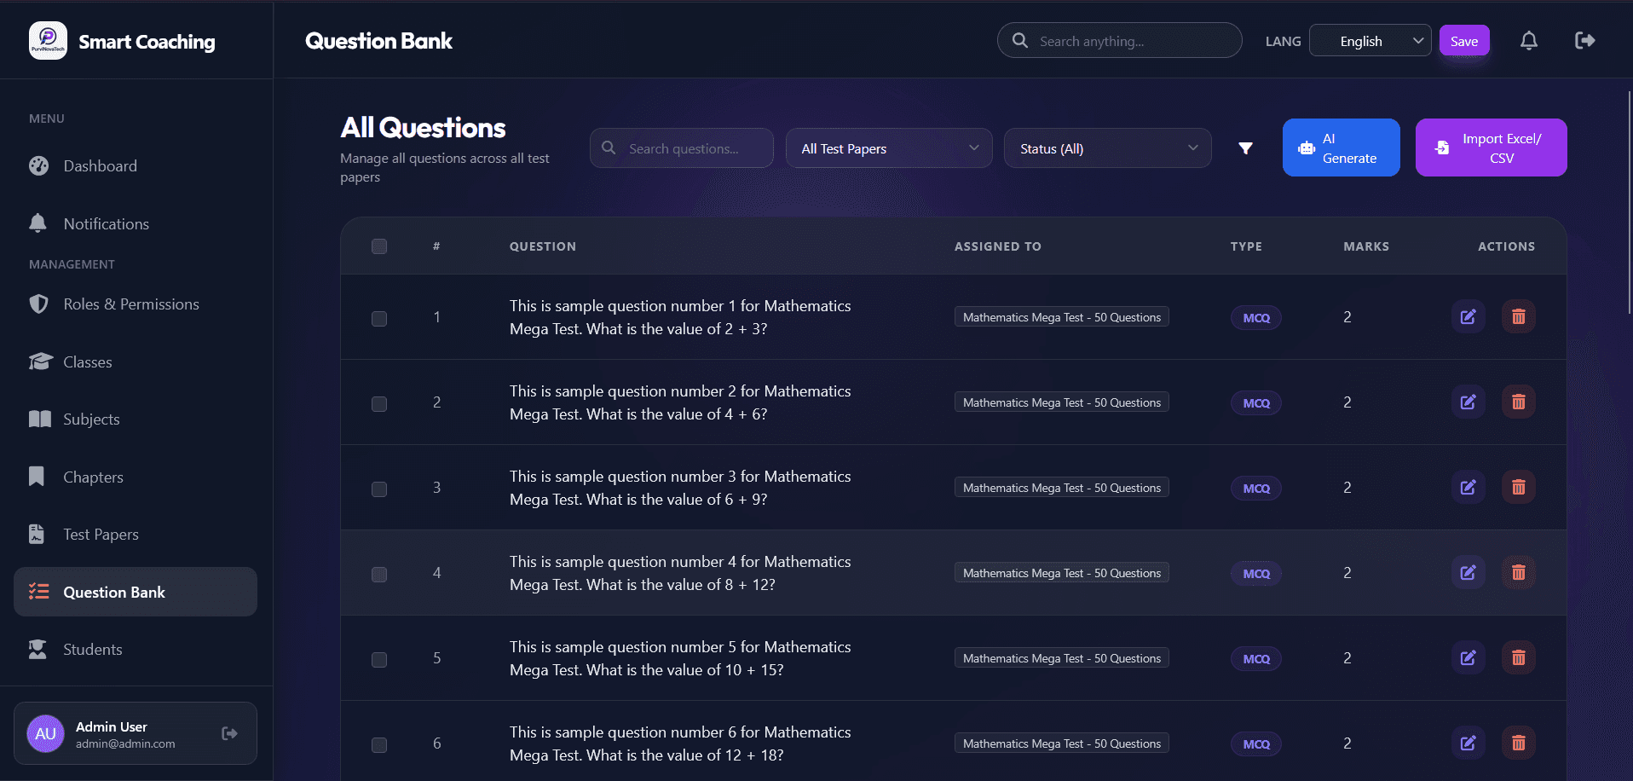Click the edit pencil icon for question 1
This screenshot has height=781, width=1633.
point(1467,316)
